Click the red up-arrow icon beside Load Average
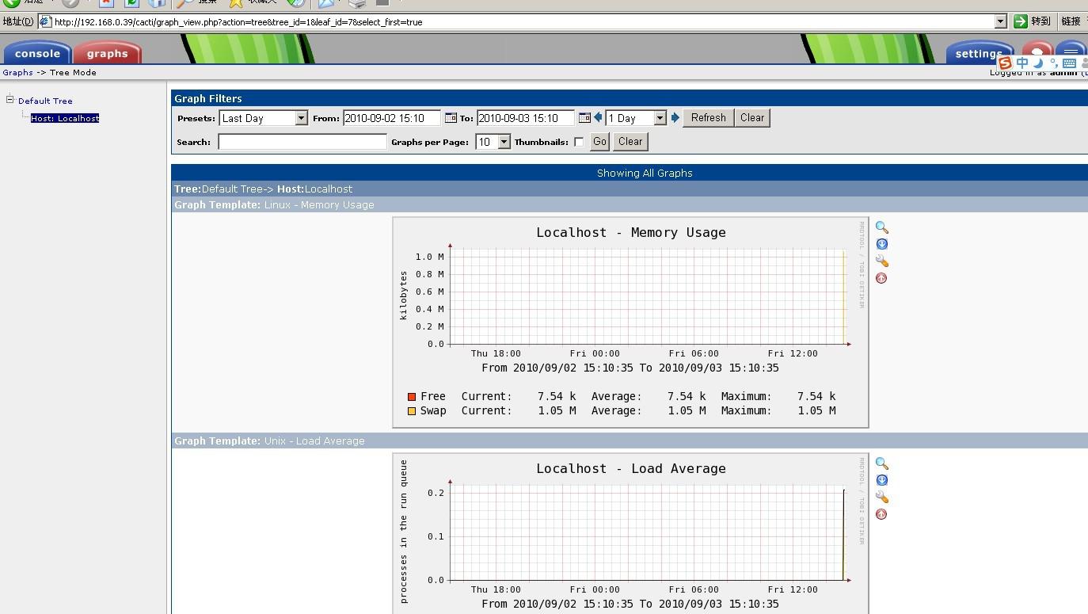1088x614 pixels. [881, 514]
